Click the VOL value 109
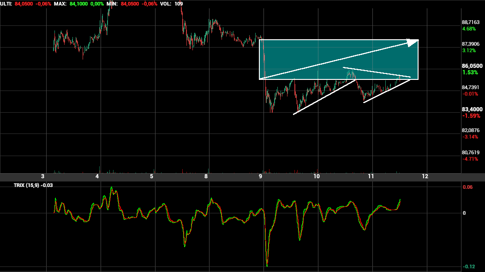This screenshot has height=272, width=485. click(179, 4)
